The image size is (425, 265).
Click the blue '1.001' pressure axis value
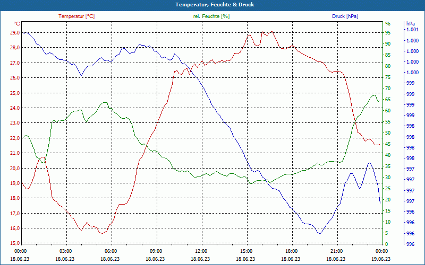[x=413, y=30]
